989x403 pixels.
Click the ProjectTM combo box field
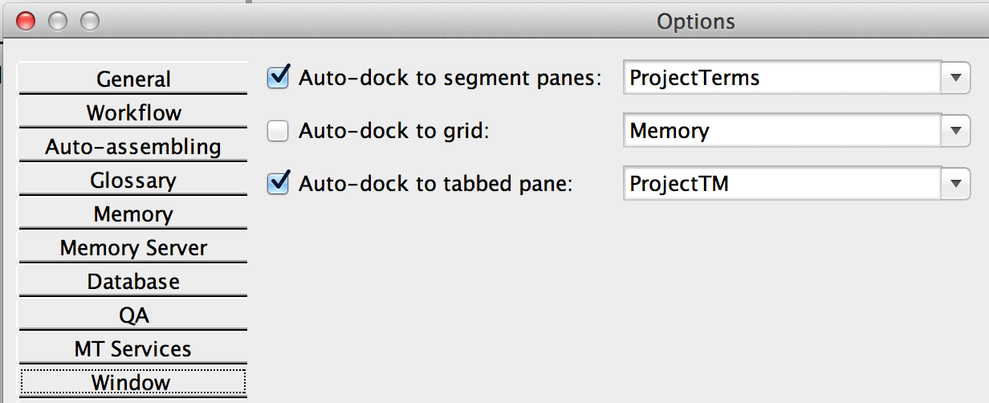pos(781,184)
